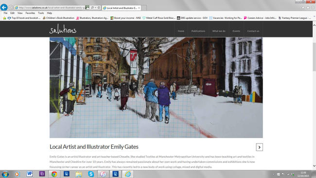Show hidden system tray icons arrow
The width and height of the screenshot is (316, 178).
274,174
